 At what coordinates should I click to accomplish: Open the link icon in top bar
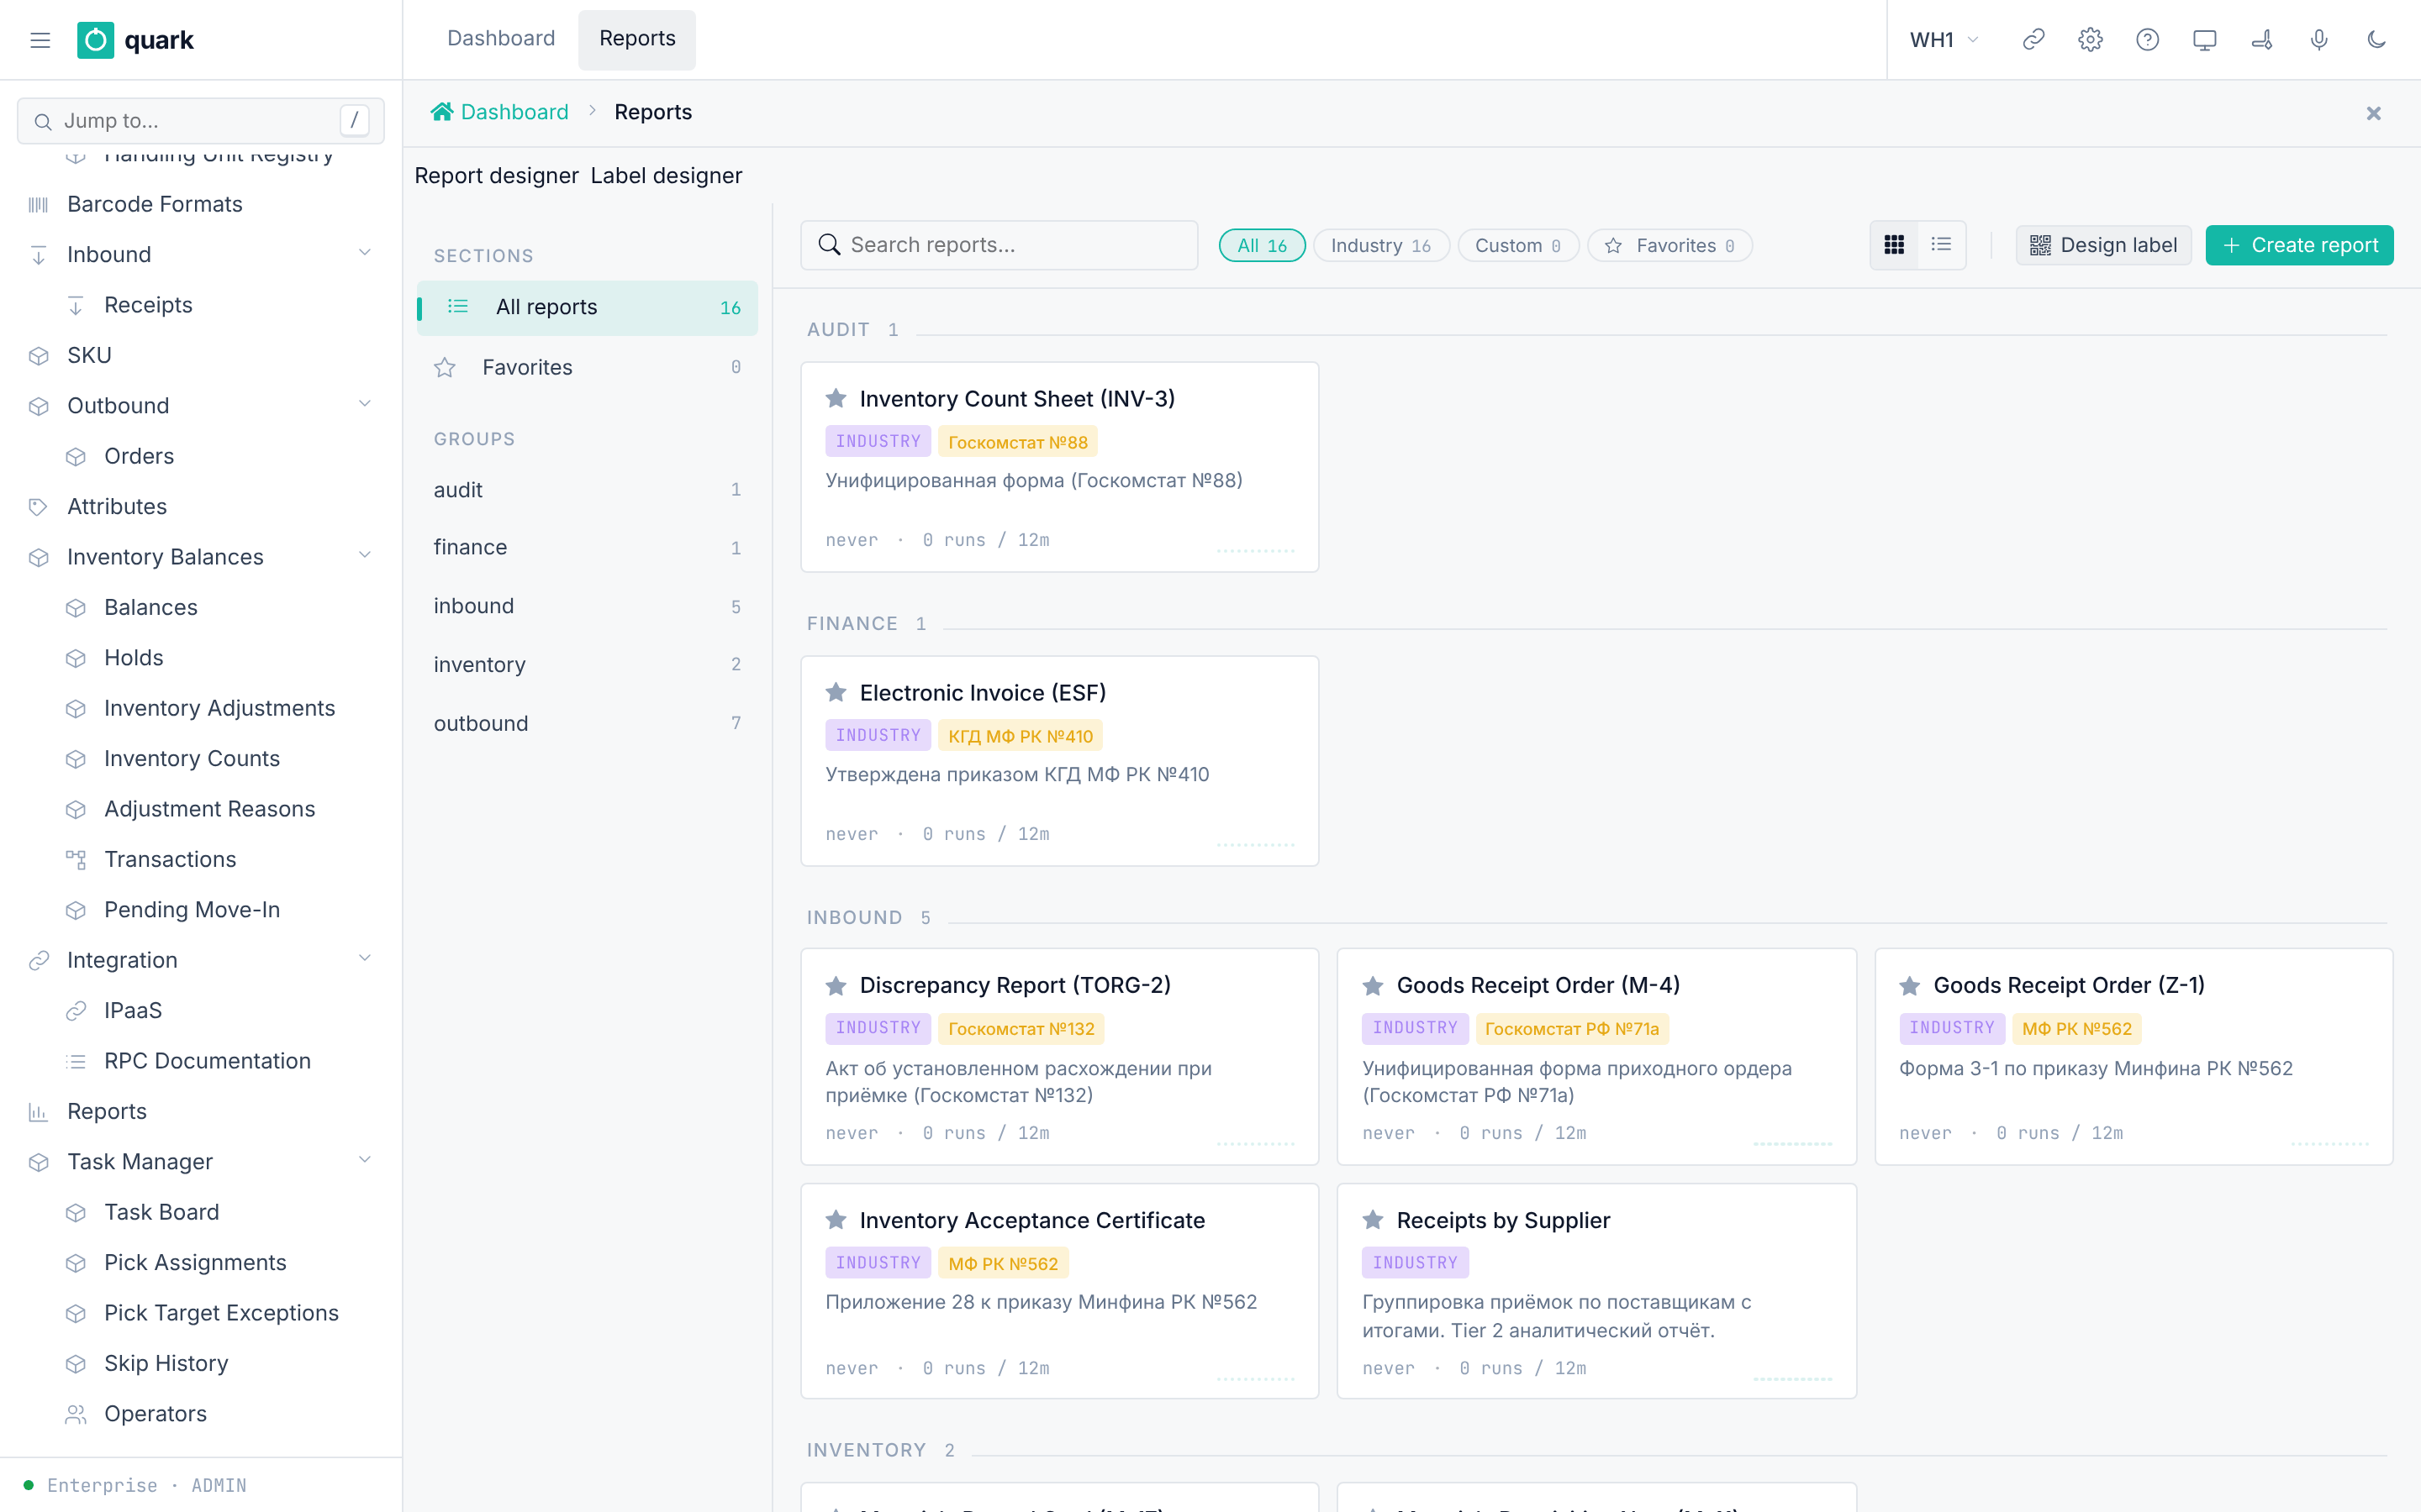(x=2033, y=40)
